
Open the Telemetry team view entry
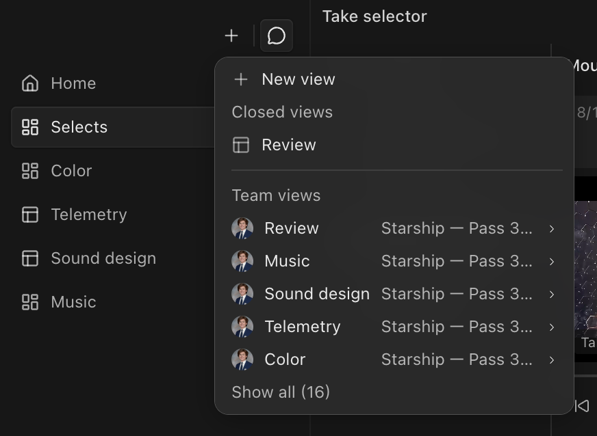coord(394,327)
